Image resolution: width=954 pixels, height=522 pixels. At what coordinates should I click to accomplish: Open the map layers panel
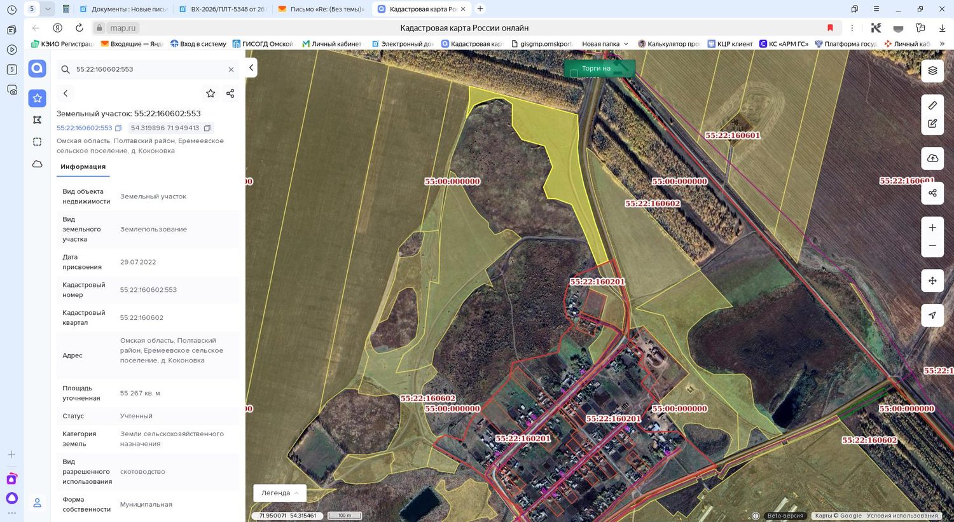tap(932, 71)
